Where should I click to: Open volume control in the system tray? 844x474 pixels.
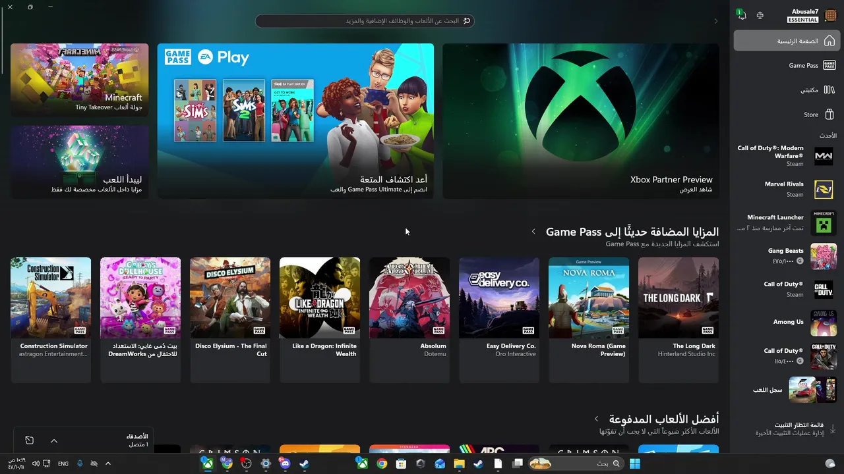[36, 464]
